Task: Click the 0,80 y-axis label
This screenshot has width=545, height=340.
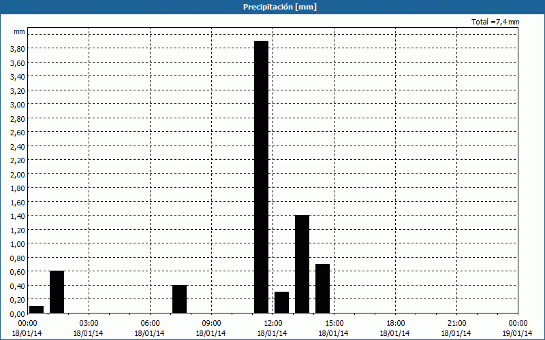Action: pos(18,258)
